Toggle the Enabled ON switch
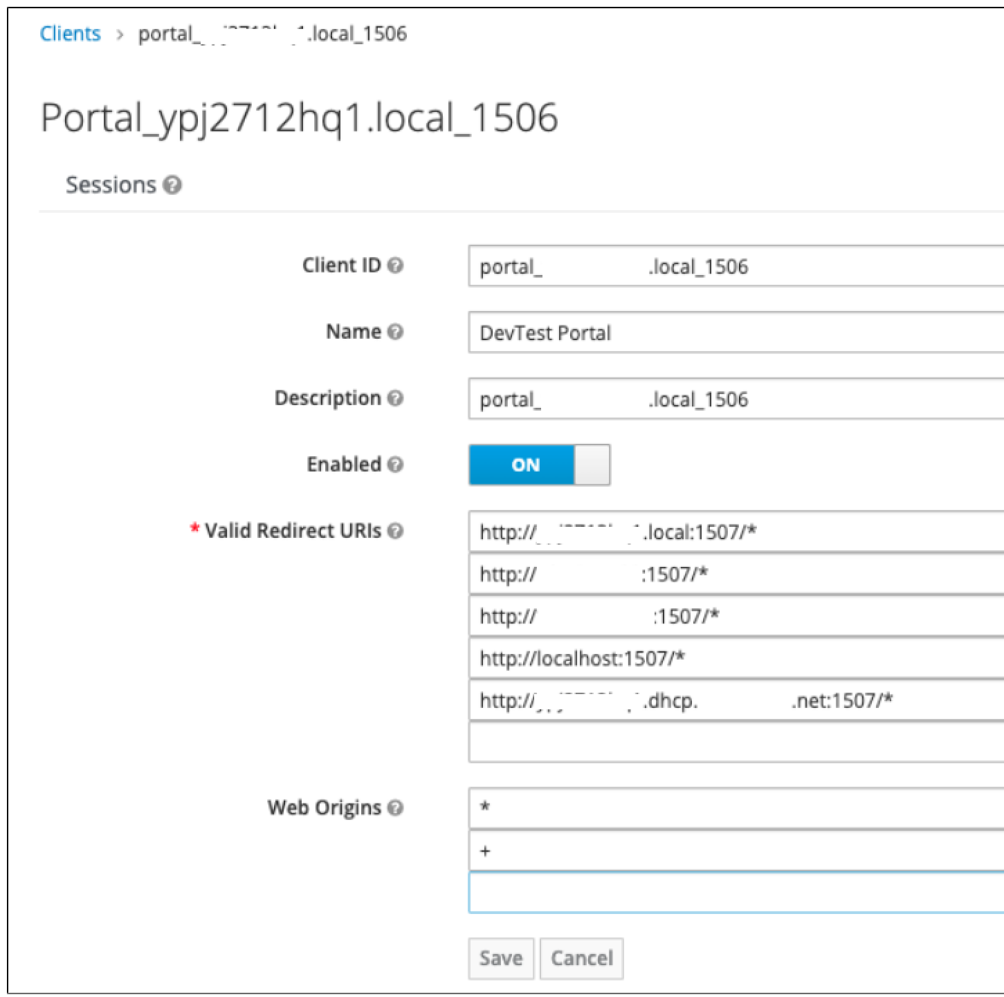 pos(539,465)
